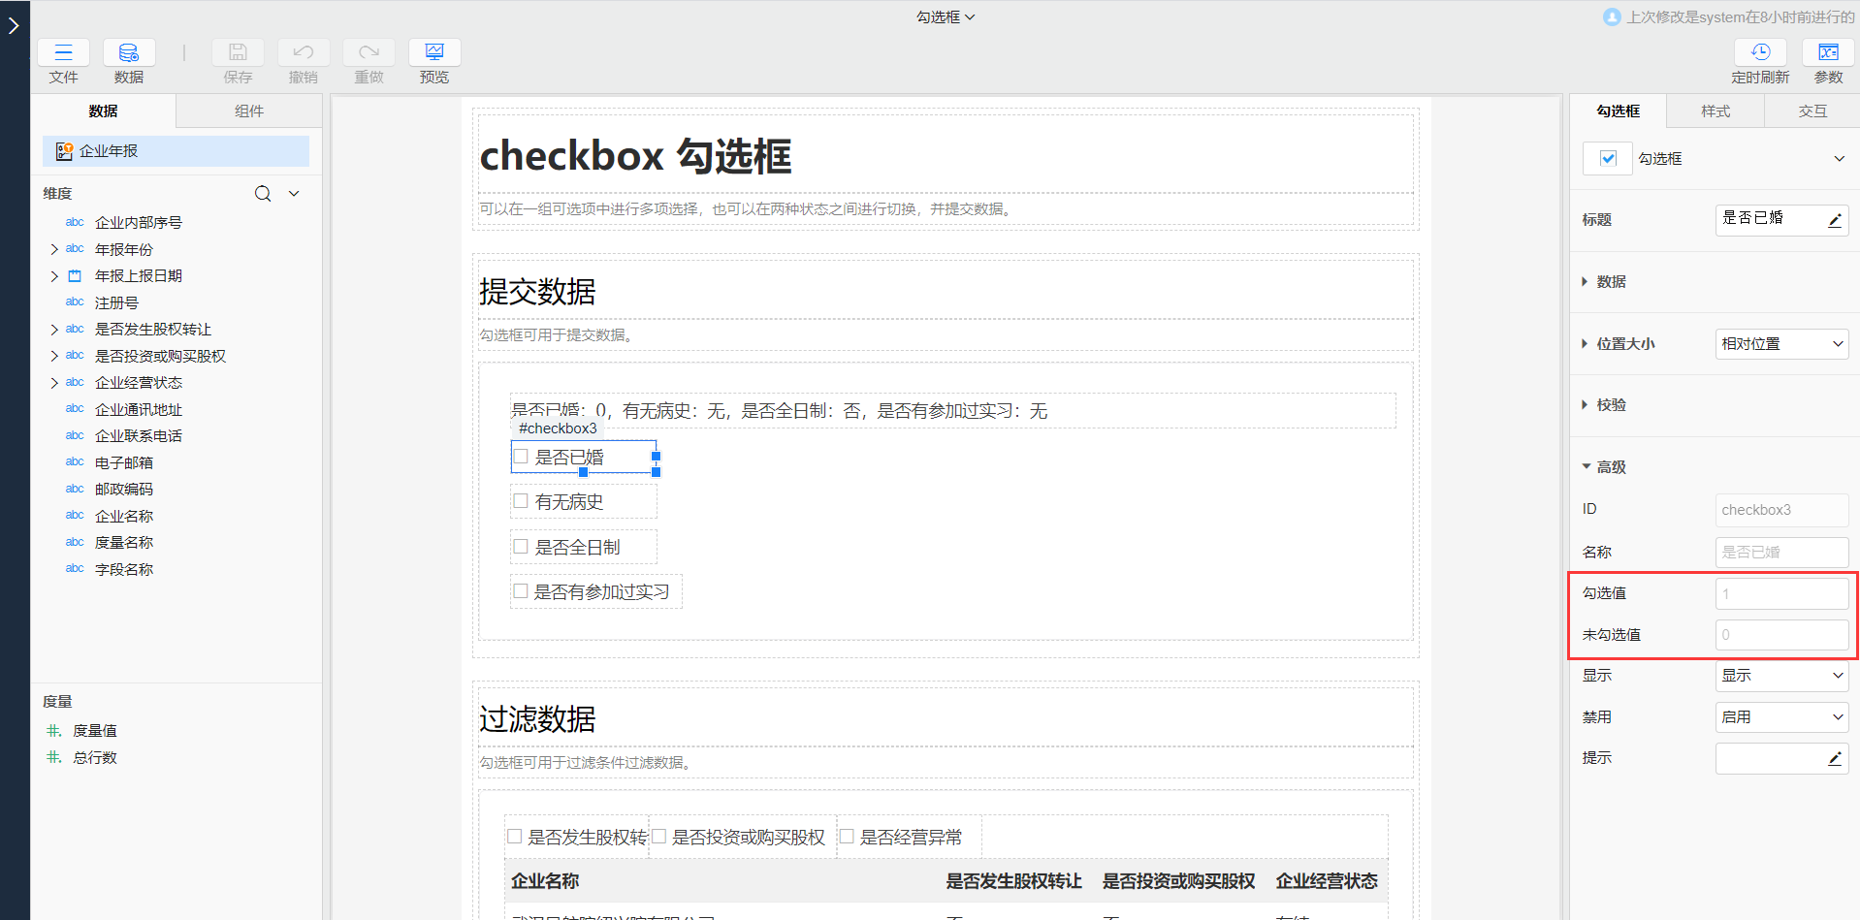Screen dimensions: 1860x920
Task: Open the 禁用 启用 dropdown
Action: [x=1781, y=717]
